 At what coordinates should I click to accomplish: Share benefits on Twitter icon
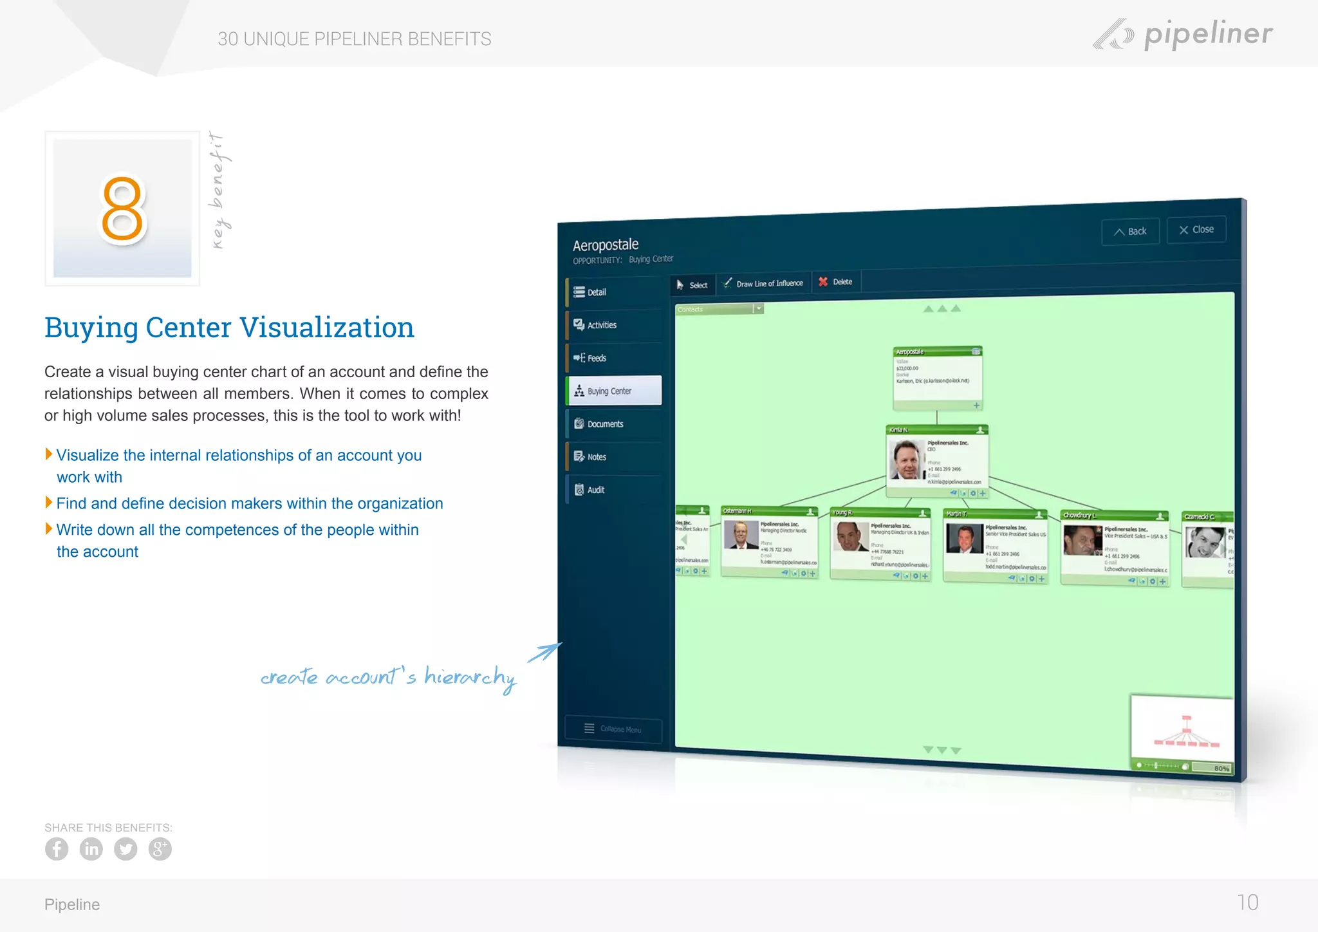pyautogui.click(x=125, y=849)
